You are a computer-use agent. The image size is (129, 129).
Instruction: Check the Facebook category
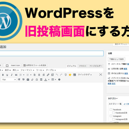(x=111, y=109)
